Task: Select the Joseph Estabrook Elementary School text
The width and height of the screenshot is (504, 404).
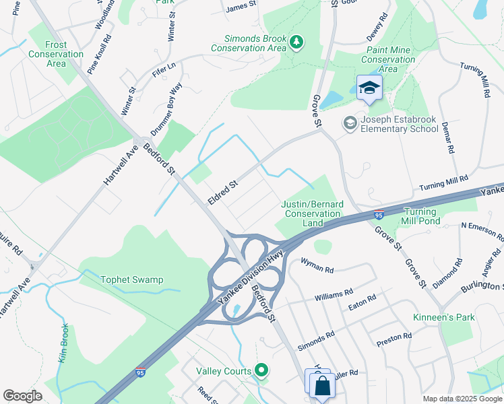Action: [399, 124]
